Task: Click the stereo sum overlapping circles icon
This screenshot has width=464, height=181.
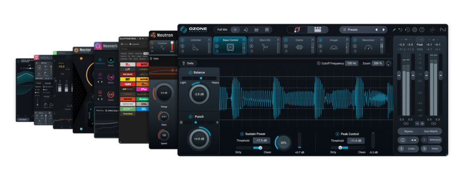Action: (403, 140)
